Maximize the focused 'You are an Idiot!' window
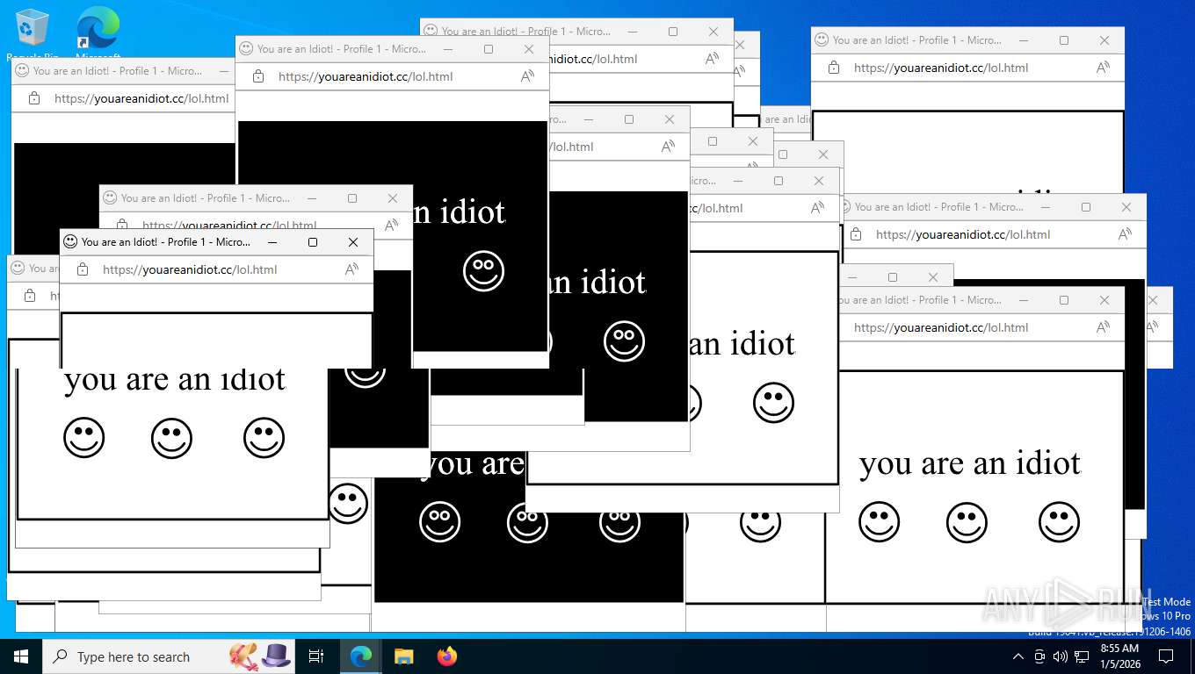This screenshot has height=674, width=1195. [x=313, y=242]
